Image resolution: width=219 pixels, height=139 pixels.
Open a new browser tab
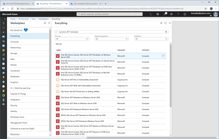[106, 4]
